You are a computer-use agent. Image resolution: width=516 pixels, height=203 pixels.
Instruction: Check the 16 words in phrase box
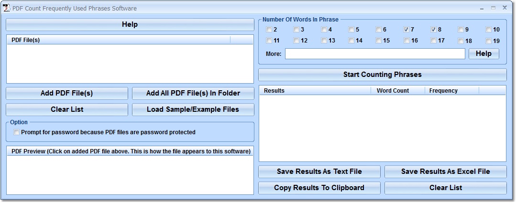pyautogui.click(x=406, y=41)
